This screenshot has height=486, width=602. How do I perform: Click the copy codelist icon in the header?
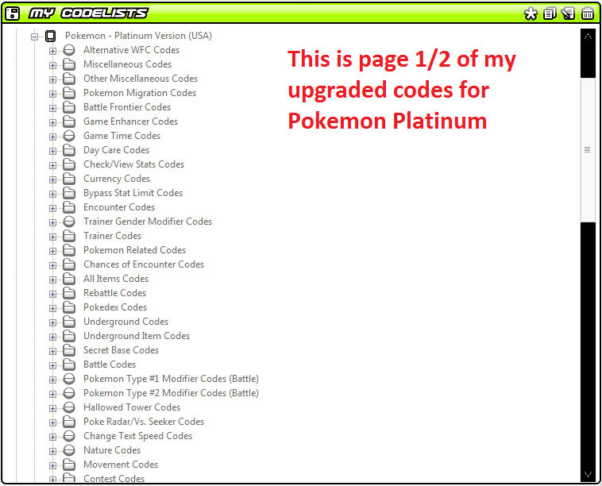(550, 13)
